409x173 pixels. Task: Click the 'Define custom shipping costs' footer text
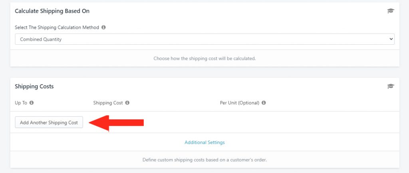tap(204, 160)
